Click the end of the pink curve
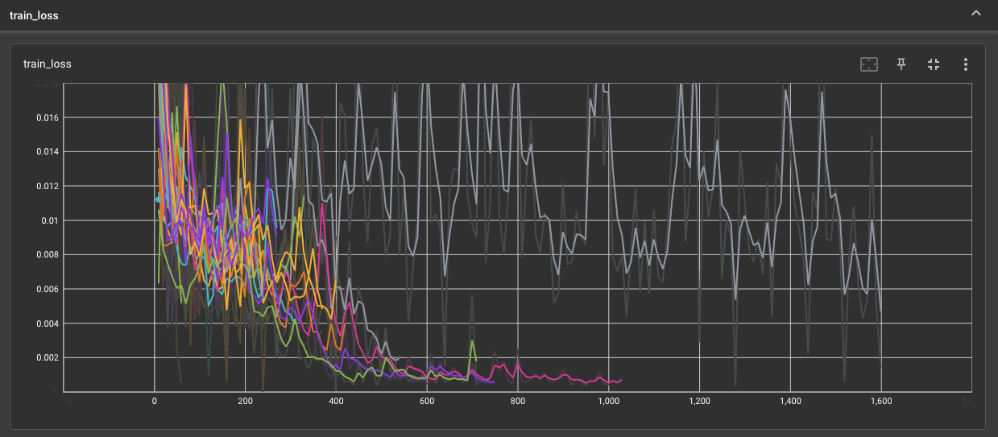 (x=621, y=379)
